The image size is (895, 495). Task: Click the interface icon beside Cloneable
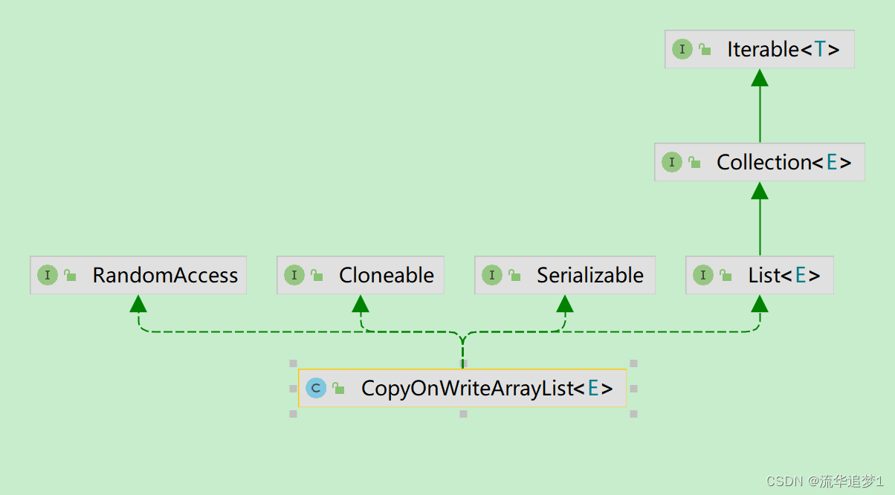click(x=294, y=276)
